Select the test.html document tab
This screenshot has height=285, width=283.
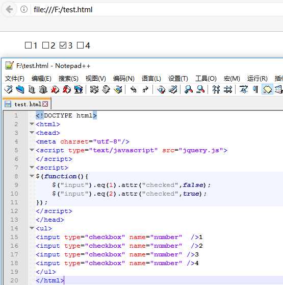pos(27,104)
